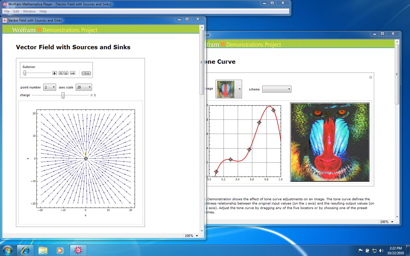The image size is (410, 256).
Task: Click the 'Autorun' label
Action: pos(29,67)
